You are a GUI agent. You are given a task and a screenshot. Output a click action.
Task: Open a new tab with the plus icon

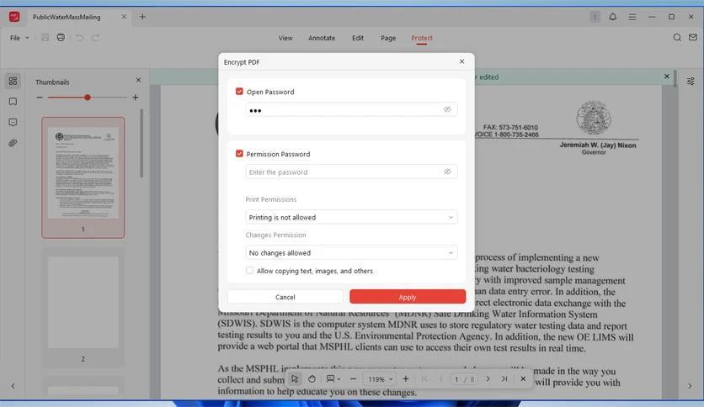142,17
